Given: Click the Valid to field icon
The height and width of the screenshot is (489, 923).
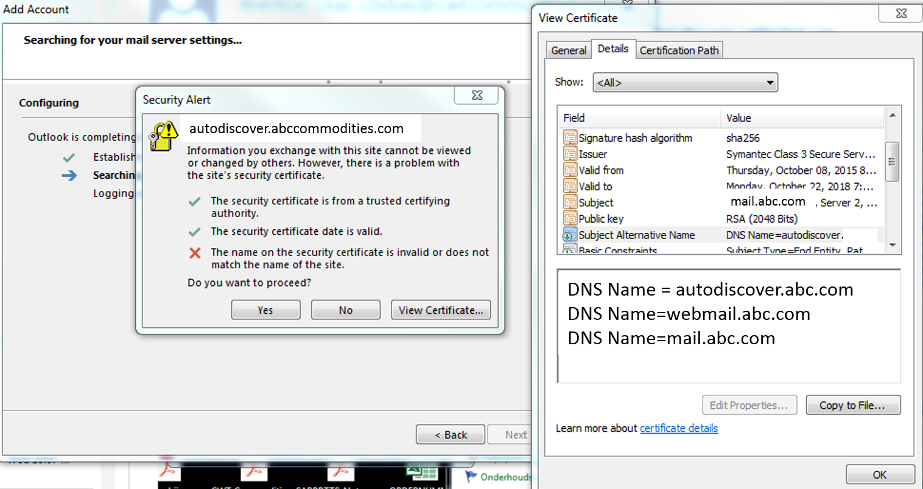Looking at the screenshot, I should tap(570, 187).
